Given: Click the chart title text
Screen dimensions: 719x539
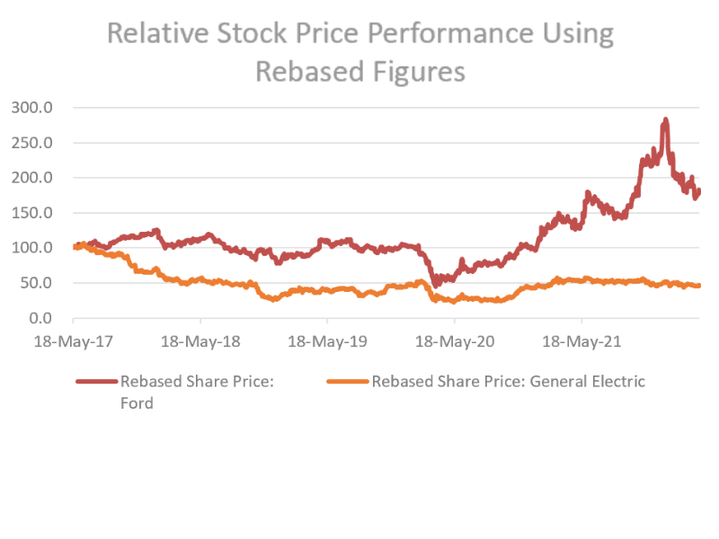Looking at the screenshot, I should (359, 35).
